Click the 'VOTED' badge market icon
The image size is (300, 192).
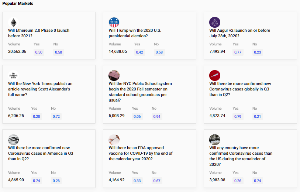click(x=114, y=22)
